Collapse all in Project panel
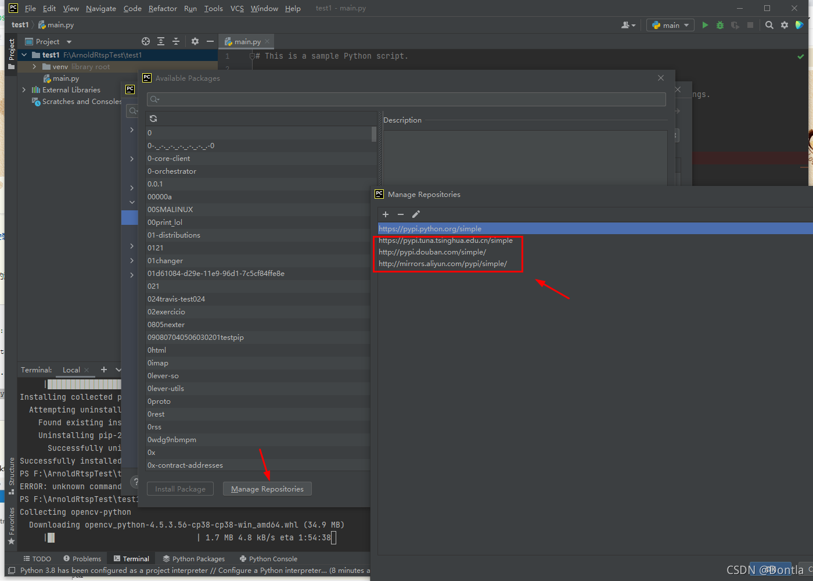Image resolution: width=813 pixels, height=581 pixels. (176, 41)
